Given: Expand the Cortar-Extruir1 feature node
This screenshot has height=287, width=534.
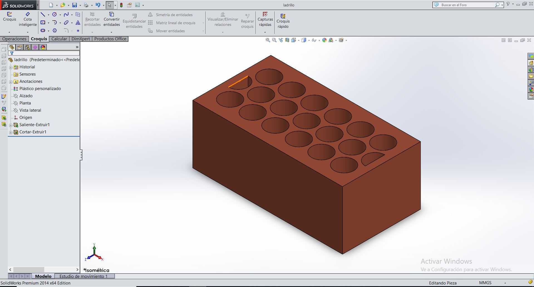Looking at the screenshot, I should tap(11, 132).
